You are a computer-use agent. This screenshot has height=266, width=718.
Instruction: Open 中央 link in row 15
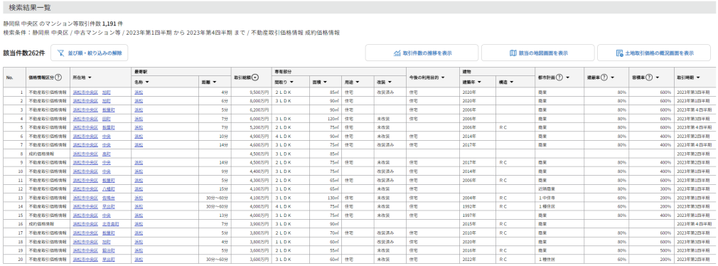(x=106, y=216)
